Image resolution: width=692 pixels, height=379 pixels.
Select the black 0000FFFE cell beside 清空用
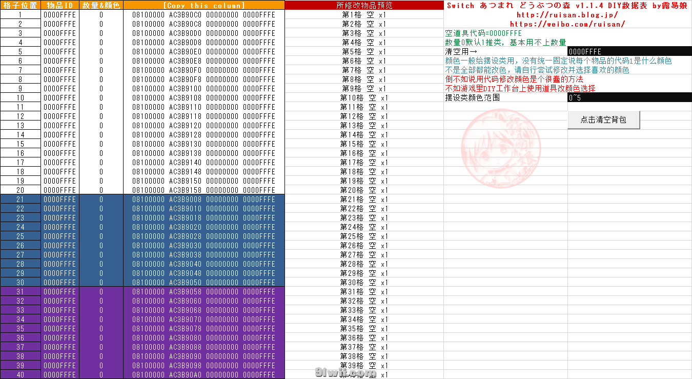pyautogui.click(x=629, y=51)
